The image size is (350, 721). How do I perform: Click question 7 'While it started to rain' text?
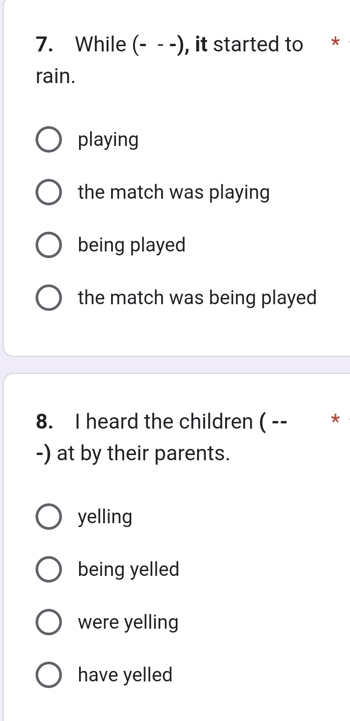[169, 45]
